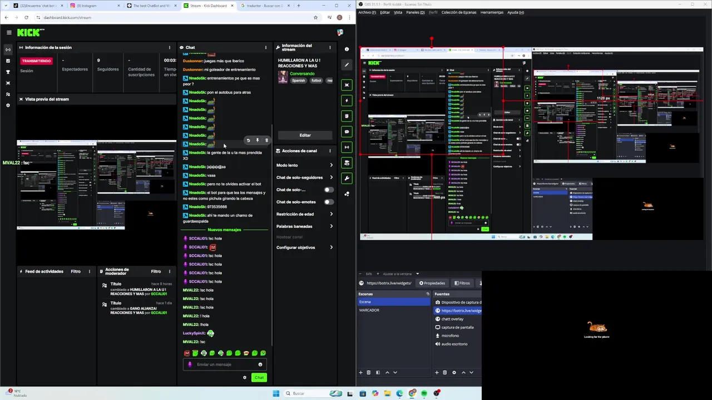
Task: Add a new scene in OBS Escenas panel
Action: (360, 372)
